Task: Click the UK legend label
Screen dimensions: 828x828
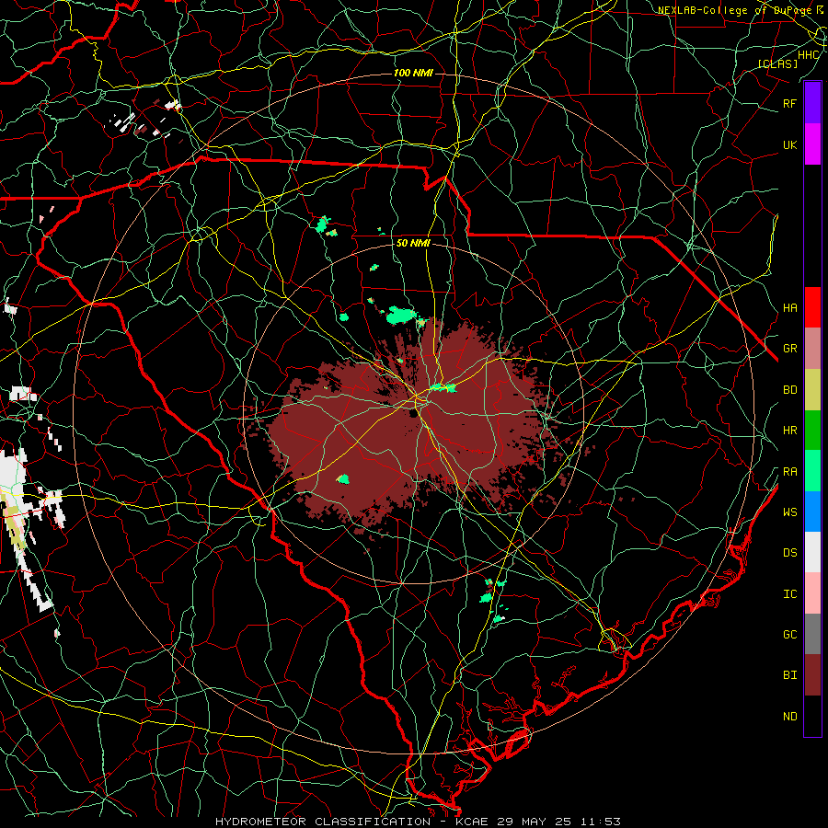Action: pyautogui.click(x=789, y=144)
